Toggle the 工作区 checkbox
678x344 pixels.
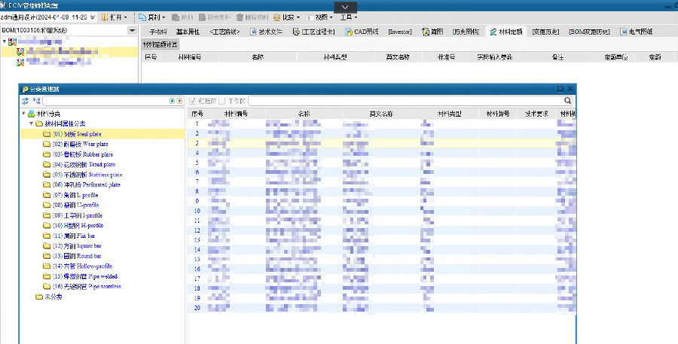222,100
